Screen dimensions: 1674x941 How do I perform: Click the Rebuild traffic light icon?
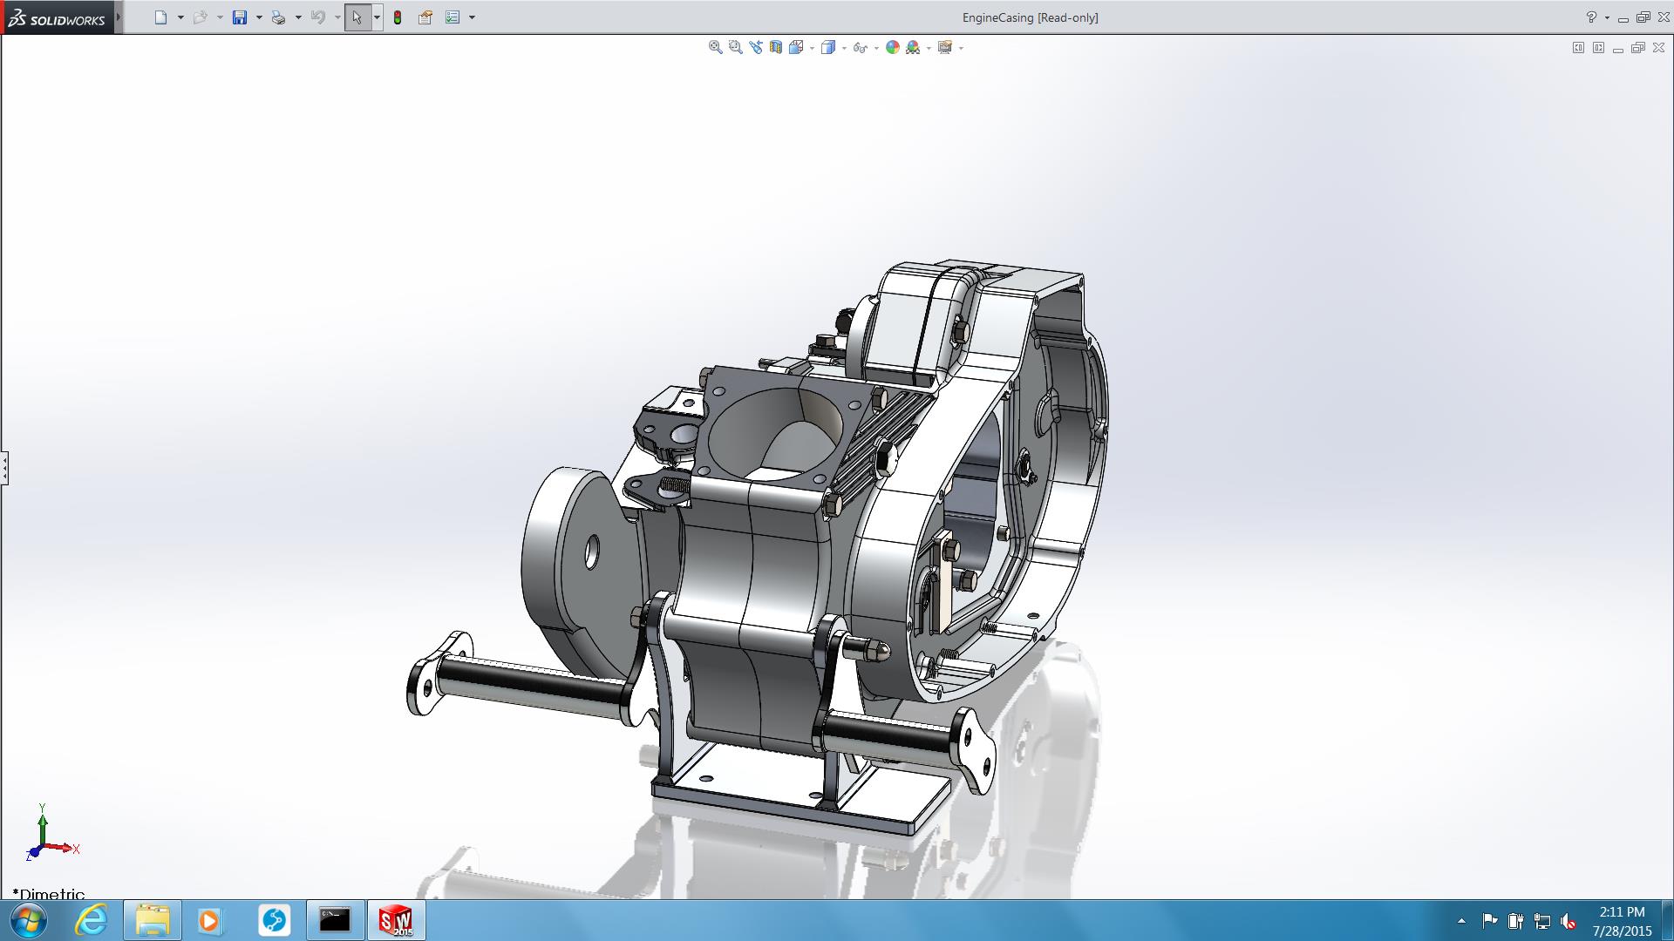point(398,17)
